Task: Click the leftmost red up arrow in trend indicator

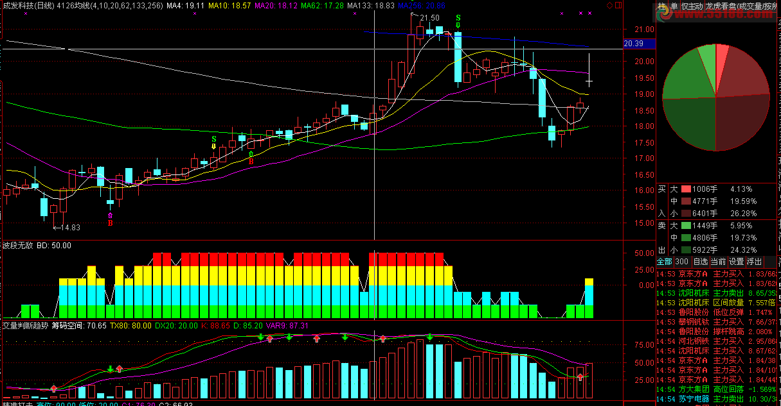Action: (x=54, y=388)
